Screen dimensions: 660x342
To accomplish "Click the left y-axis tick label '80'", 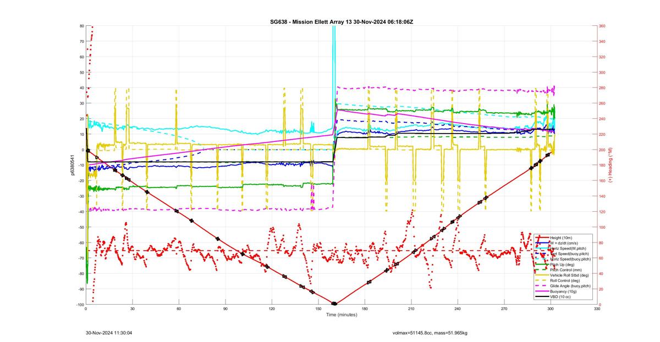I will pyautogui.click(x=81, y=26).
